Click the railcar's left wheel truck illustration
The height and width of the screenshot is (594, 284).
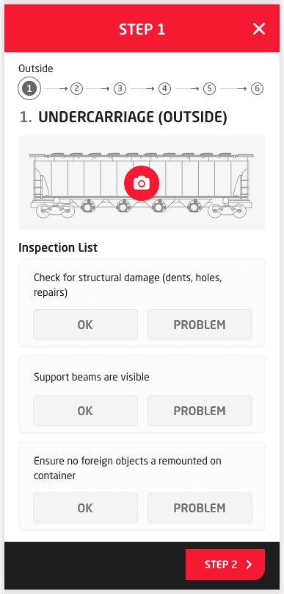[53, 211]
